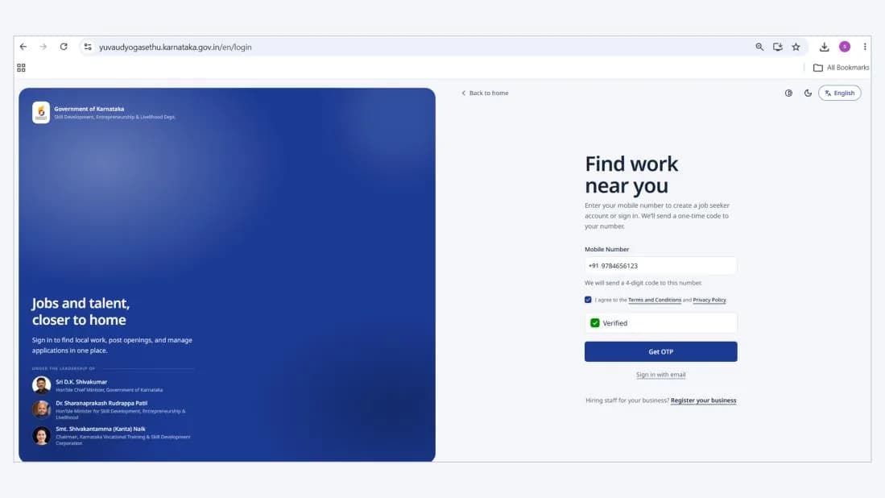The width and height of the screenshot is (885, 498).
Task: Open the zoom magnifier icon in address bar
Action: (759, 47)
